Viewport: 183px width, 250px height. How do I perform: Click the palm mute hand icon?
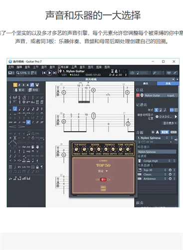(x=33, y=147)
